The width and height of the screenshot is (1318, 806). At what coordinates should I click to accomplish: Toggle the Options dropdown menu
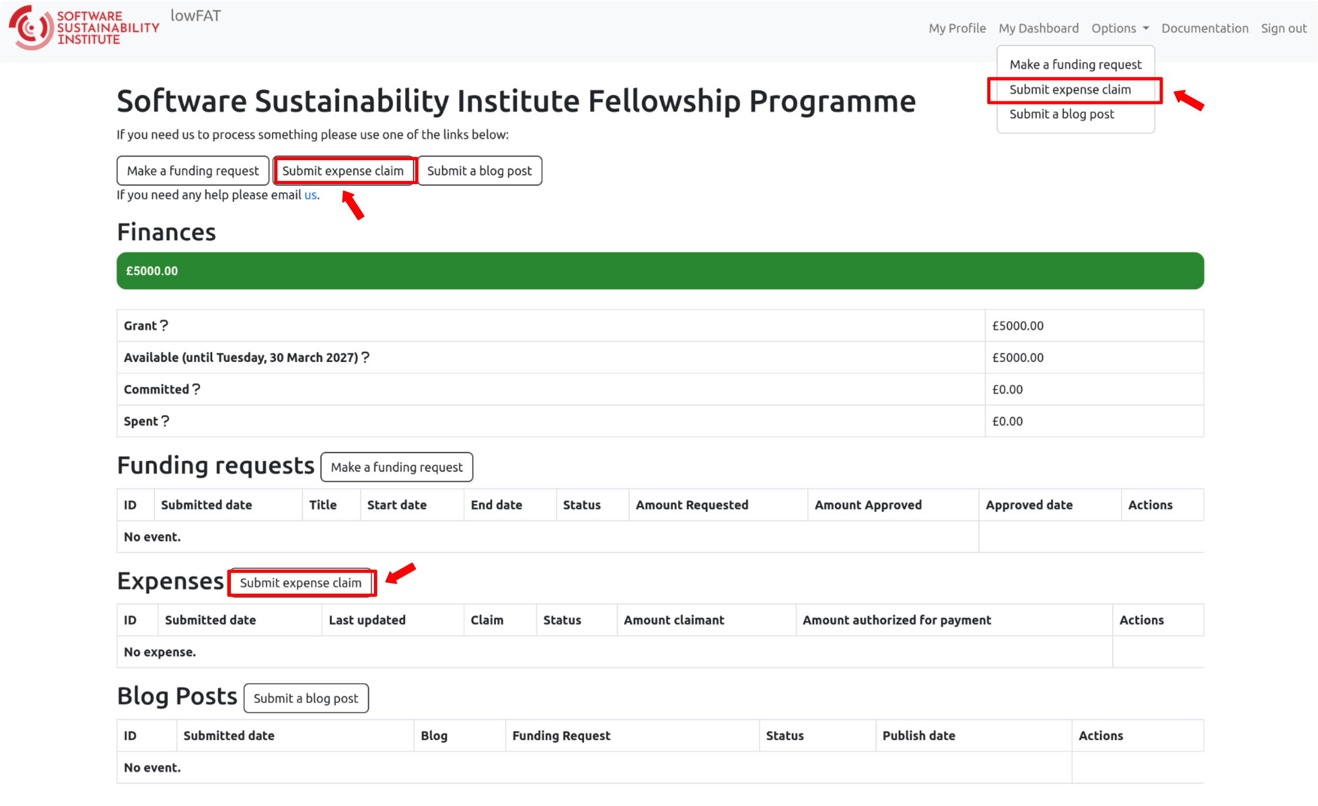click(1120, 28)
